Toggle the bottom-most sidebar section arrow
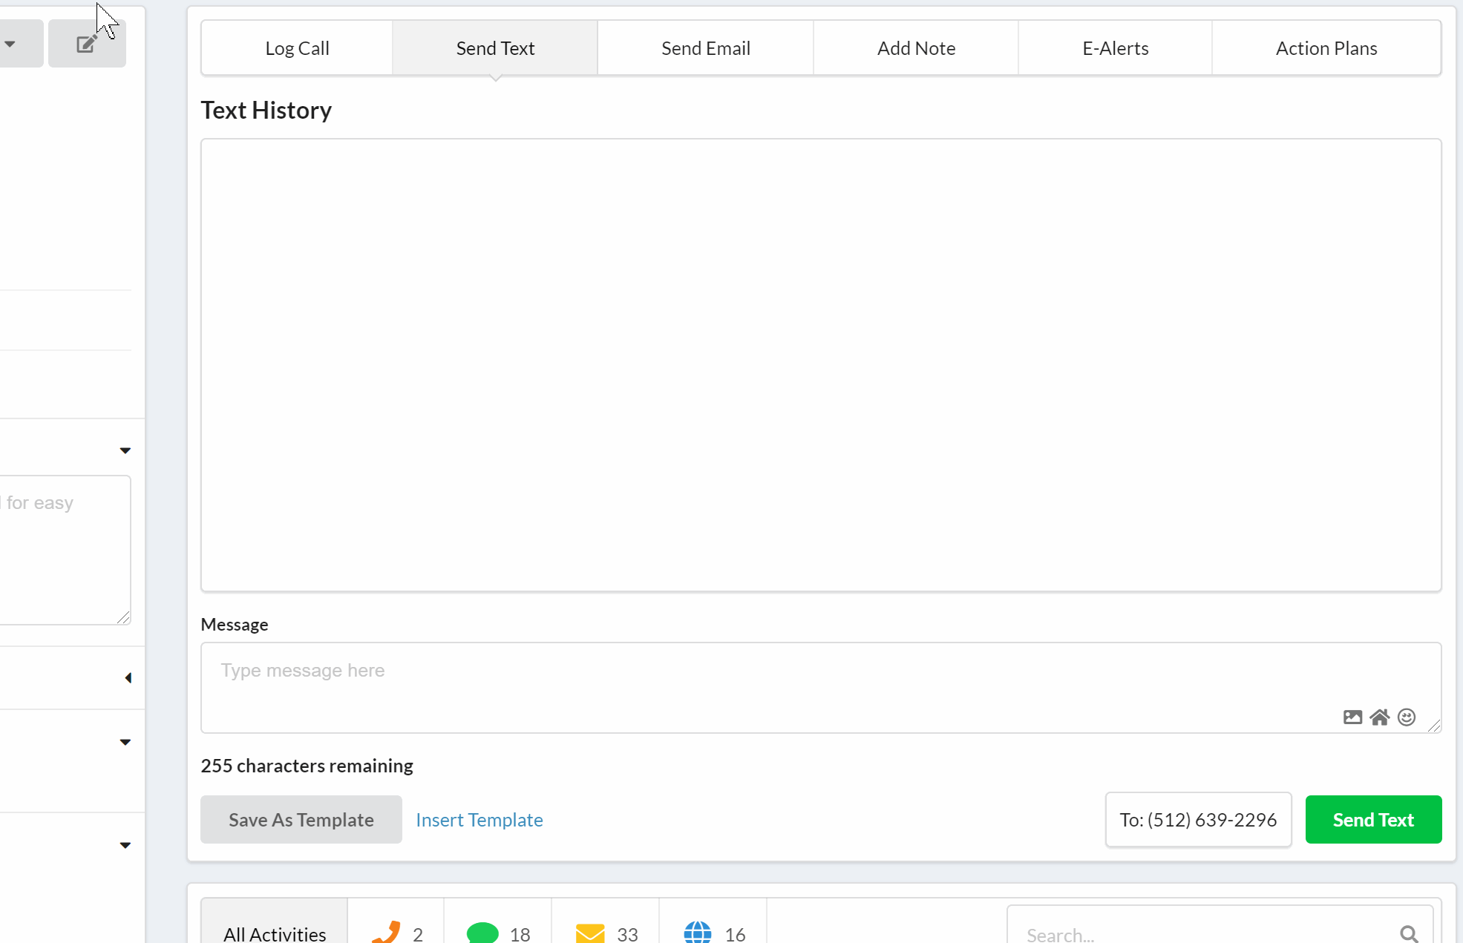Image resolution: width=1463 pixels, height=943 pixels. 125,845
